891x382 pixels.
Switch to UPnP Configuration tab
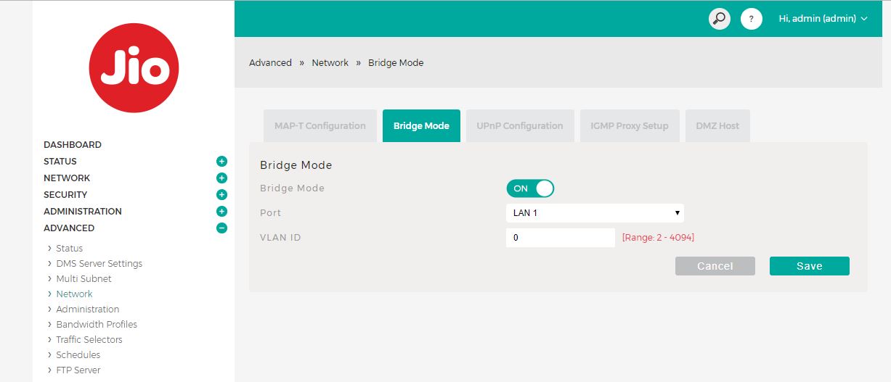point(519,126)
